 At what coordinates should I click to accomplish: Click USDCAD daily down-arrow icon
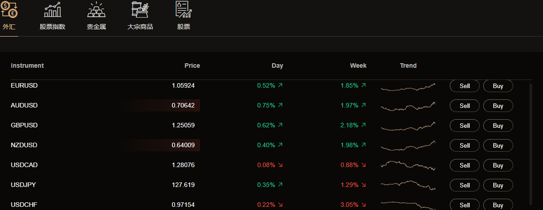(281, 165)
